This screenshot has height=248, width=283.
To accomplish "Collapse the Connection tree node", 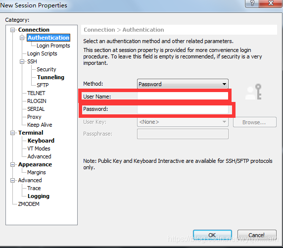I will (x=12, y=30).
